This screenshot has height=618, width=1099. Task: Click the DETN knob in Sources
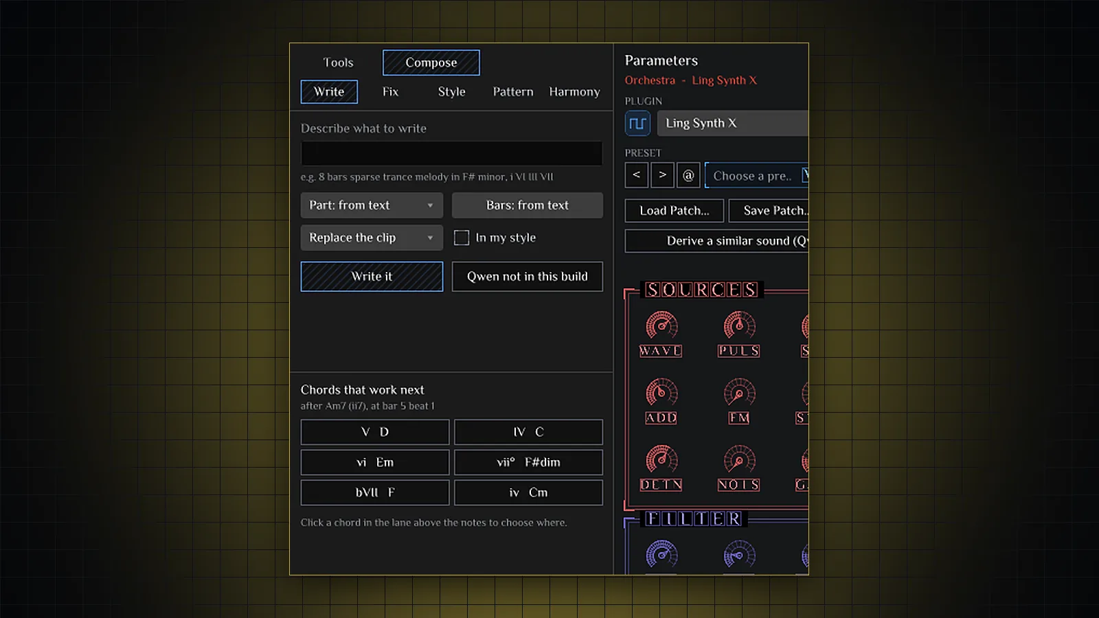pos(661,460)
